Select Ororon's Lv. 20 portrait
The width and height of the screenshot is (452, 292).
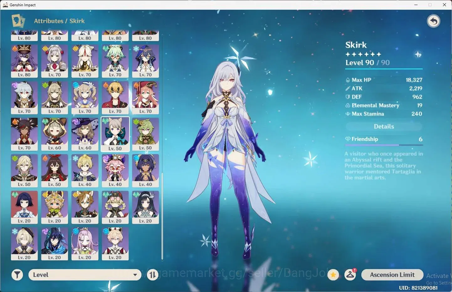(x=55, y=244)
